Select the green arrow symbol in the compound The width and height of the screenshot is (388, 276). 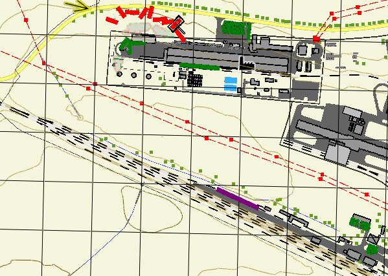(x=131, y=45)
